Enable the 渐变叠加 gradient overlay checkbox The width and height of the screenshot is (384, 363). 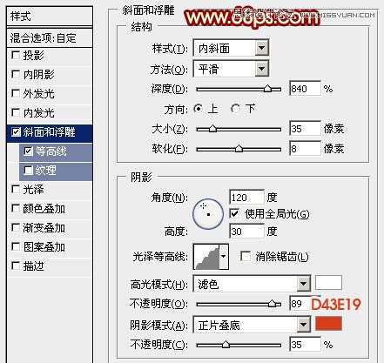click(x=16, y=228)
